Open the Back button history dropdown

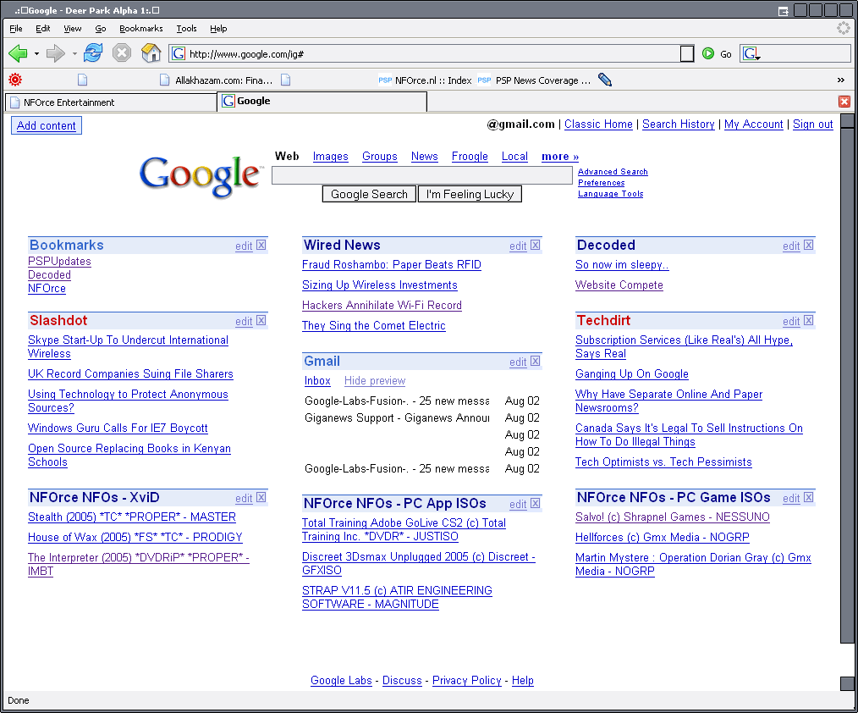tap(36, 54)
